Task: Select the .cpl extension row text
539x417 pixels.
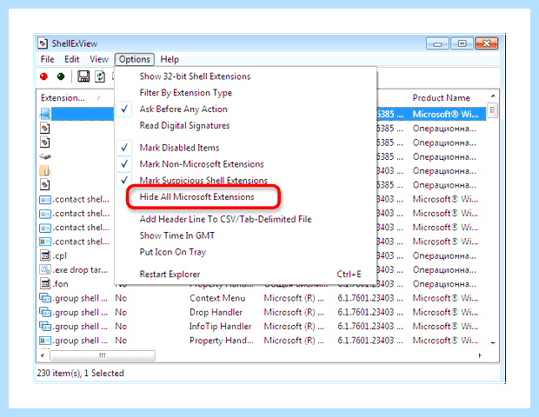Action: 59,255
